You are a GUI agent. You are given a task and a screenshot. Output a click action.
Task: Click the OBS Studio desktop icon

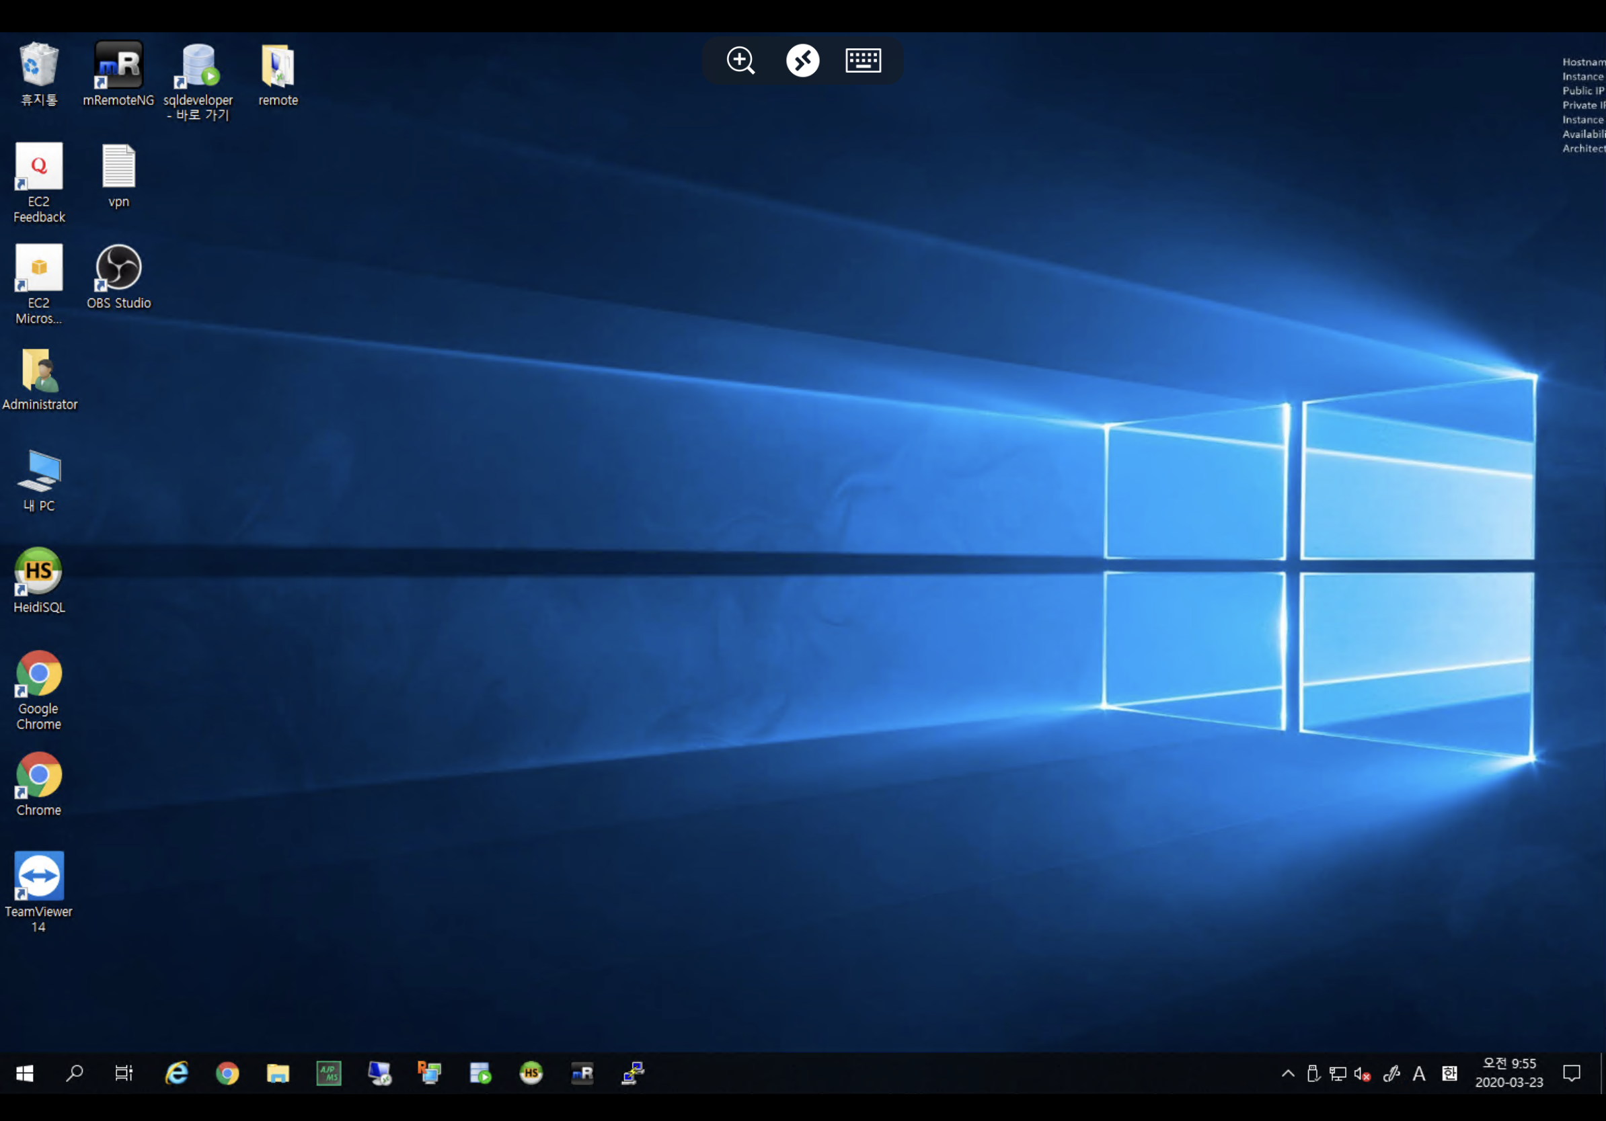tap(118, 267)
